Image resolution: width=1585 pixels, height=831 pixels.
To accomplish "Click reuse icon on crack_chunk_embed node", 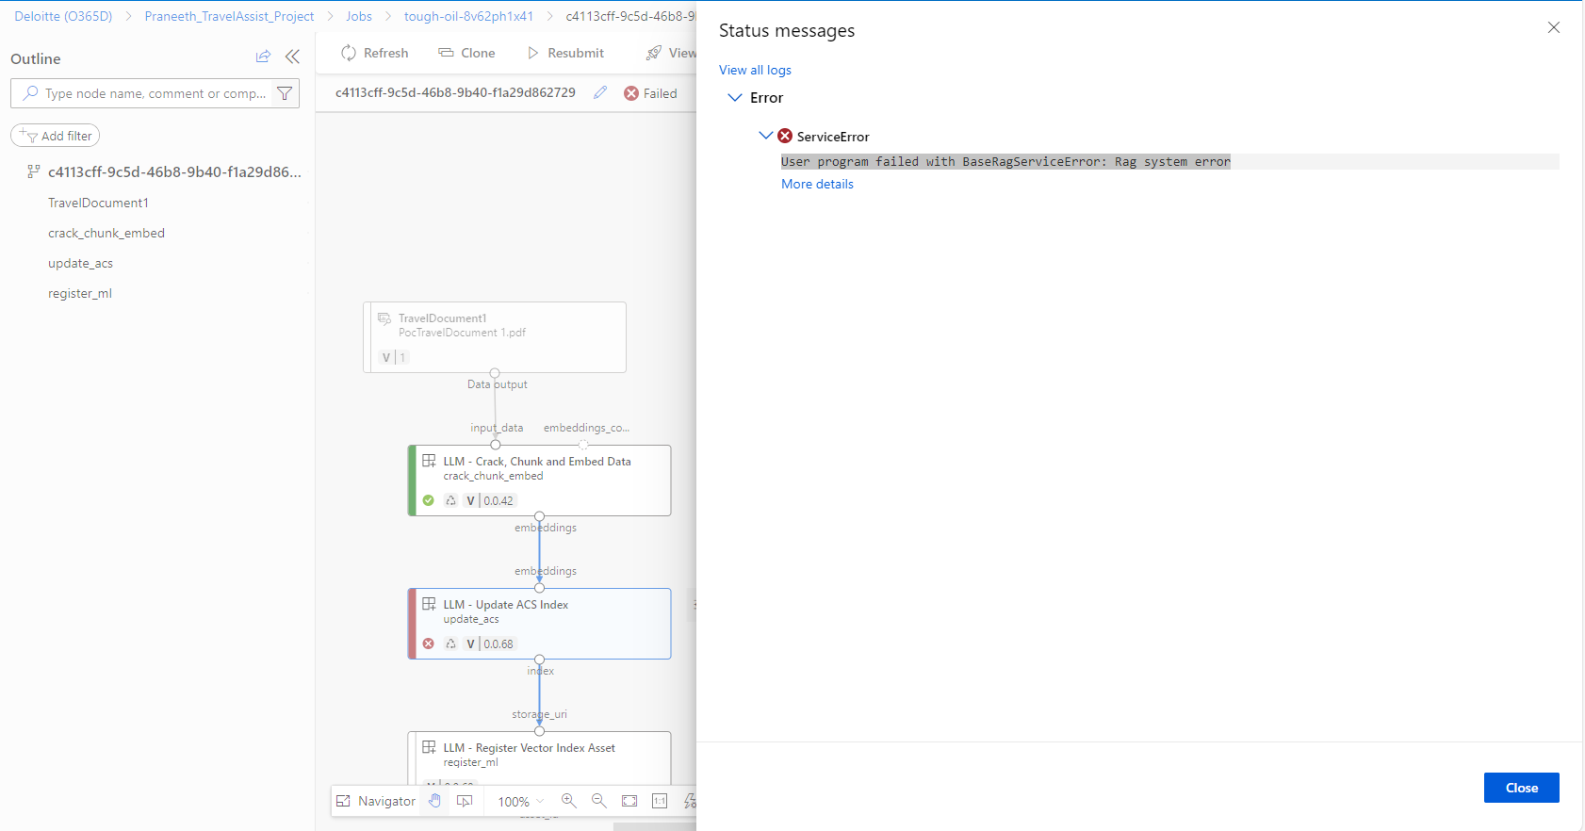I will pyautogui.click(x=450, y=500).
